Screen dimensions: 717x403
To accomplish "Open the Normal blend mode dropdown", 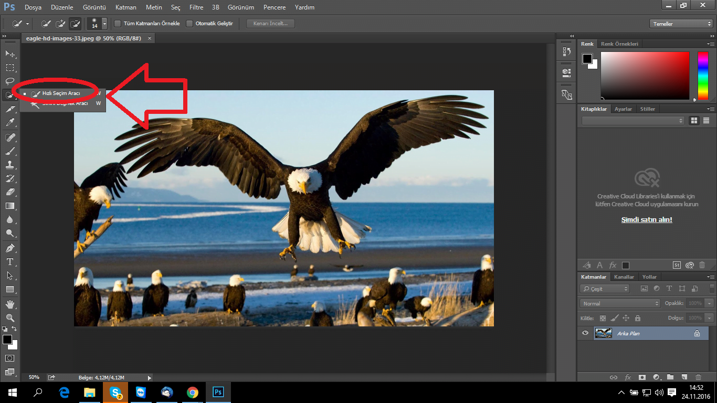I will (620, 303).
